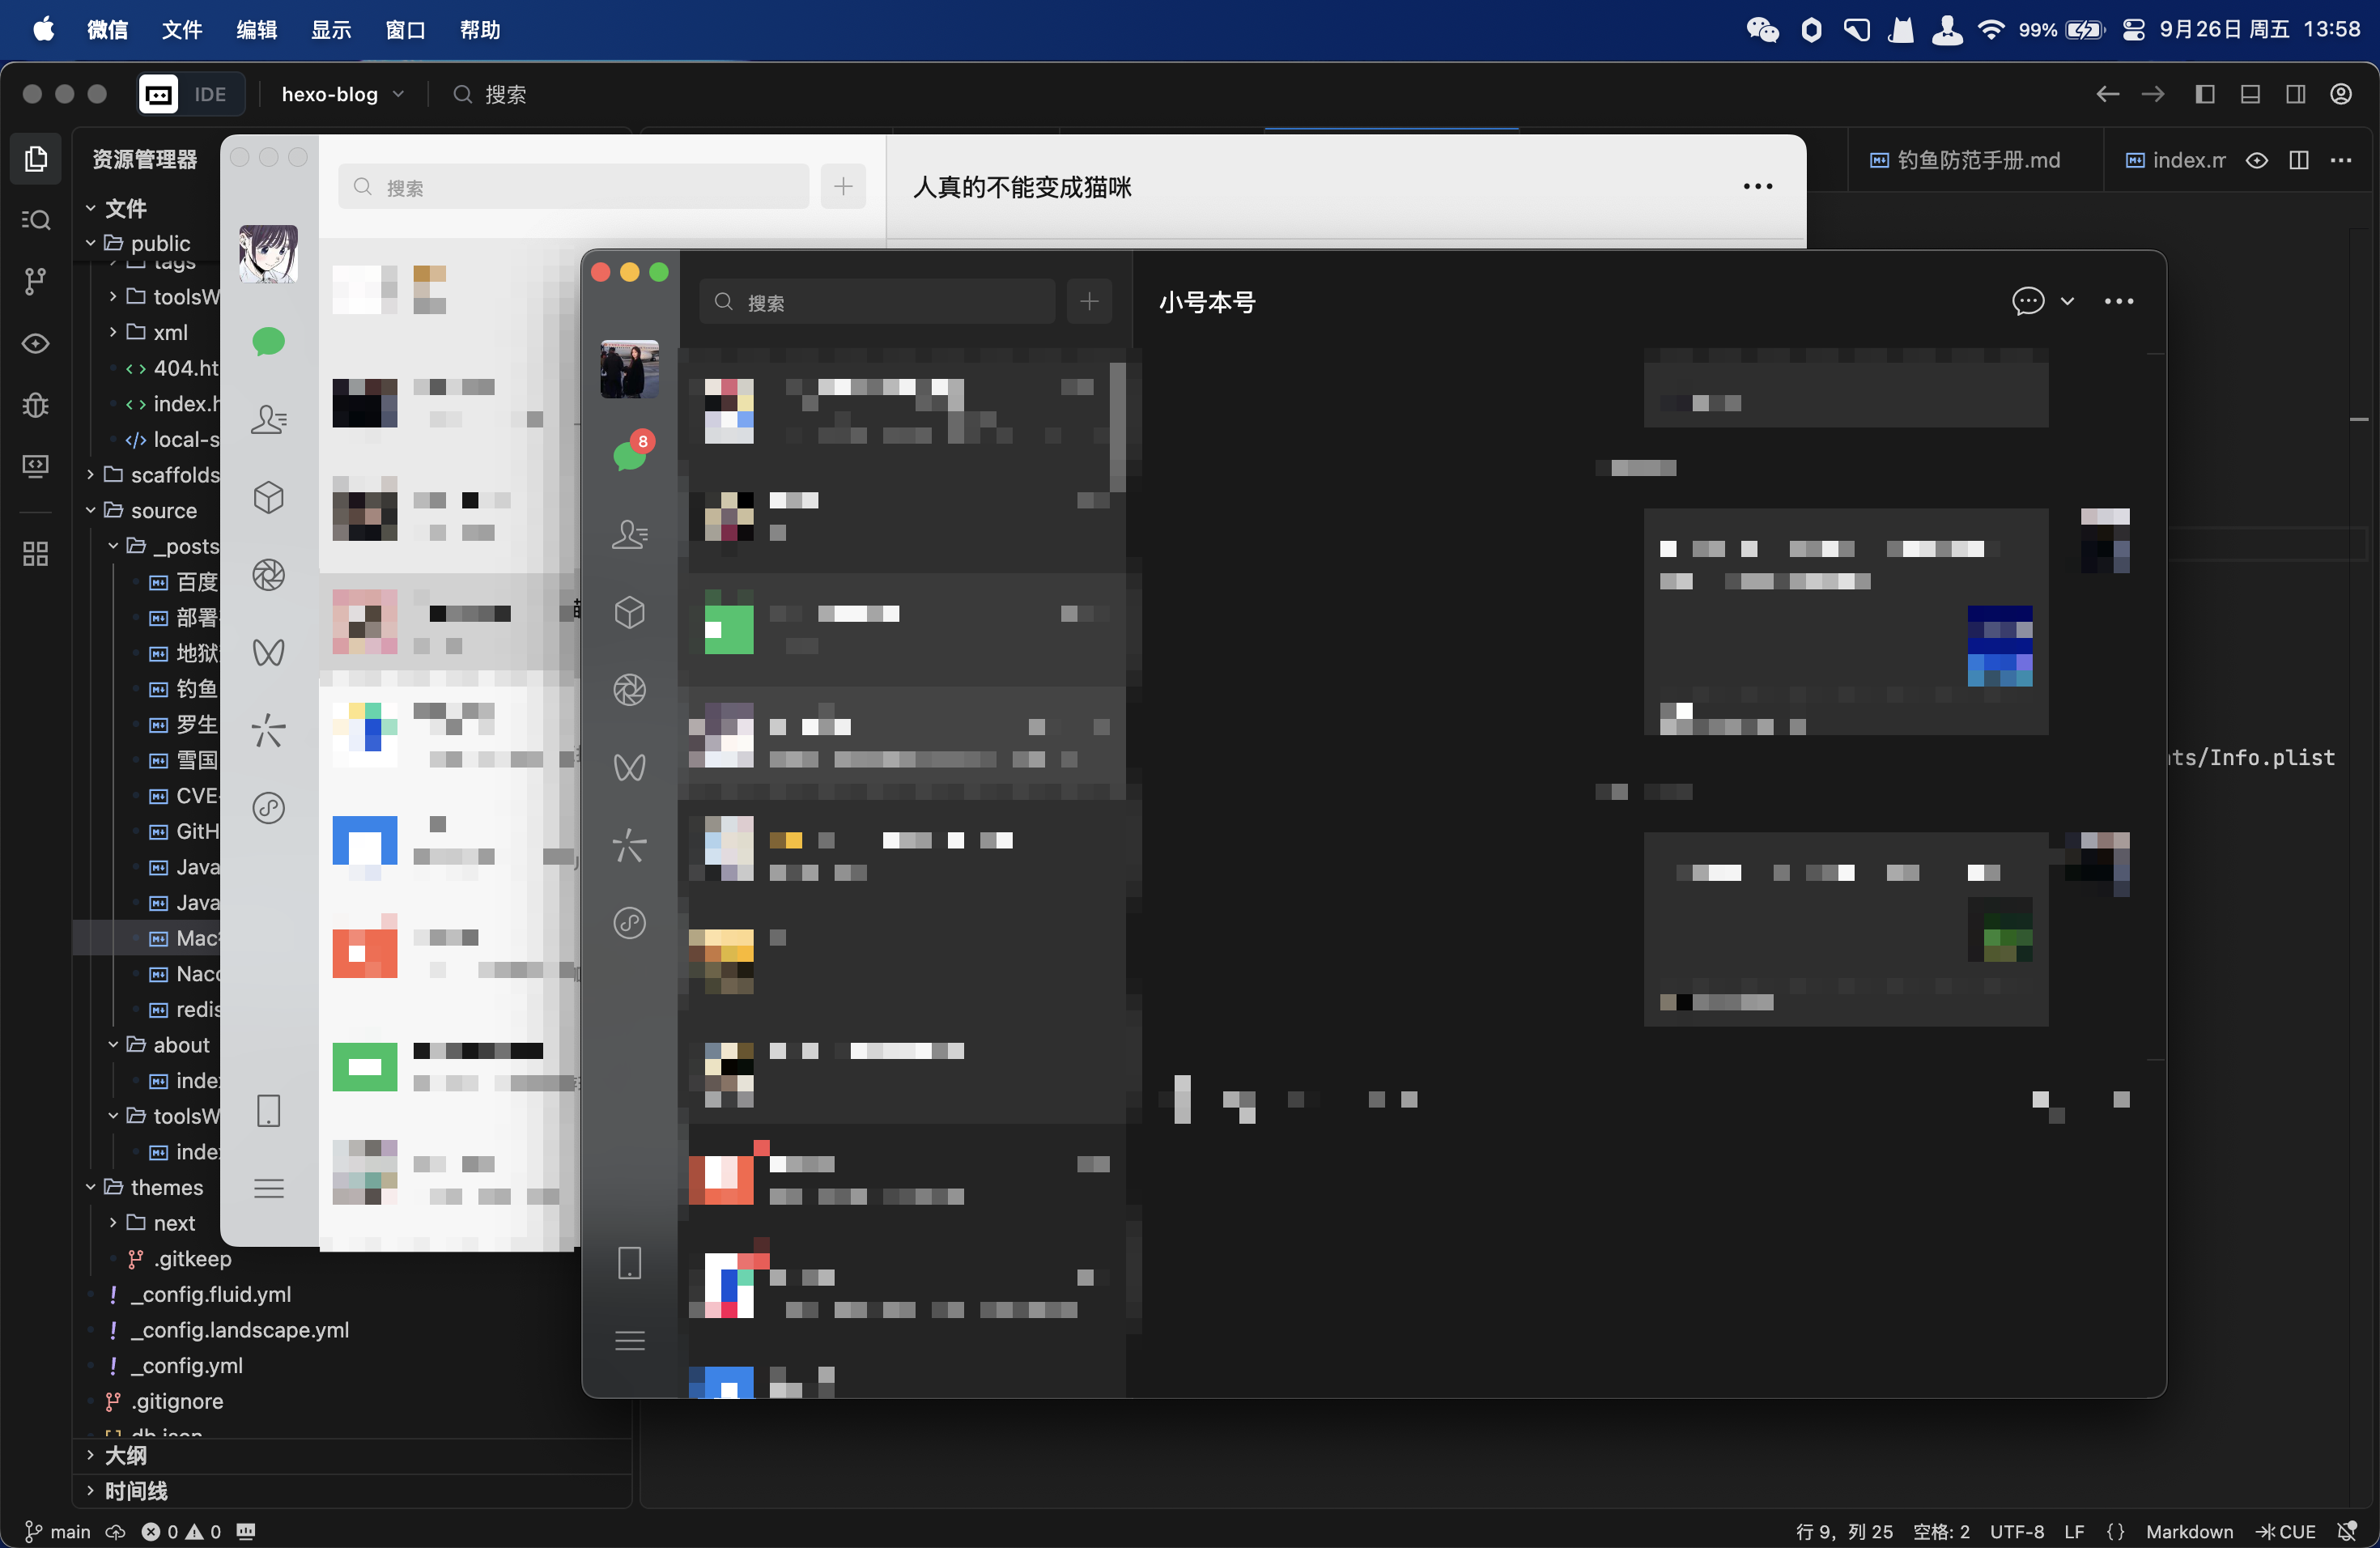Click the phone icon in dark WeChat sidebar
The height and width of the screenshot is (1548, 2380).
pyautogui.click(x=629, y=1262)
